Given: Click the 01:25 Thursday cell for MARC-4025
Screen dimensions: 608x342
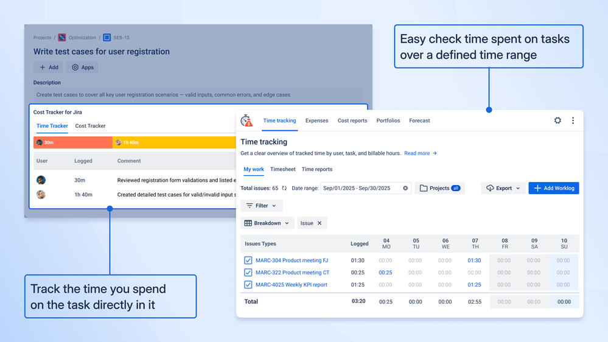Looking at the screenshot, I should coord(474,285).
